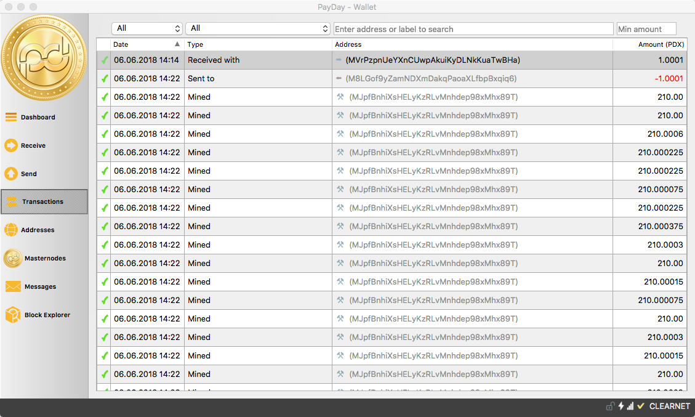Open the Addresses page

(38, 230)
